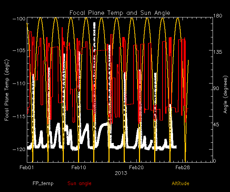Screen dimensions: 230x192
Task: Click the Feb28 date tick label
Action: click(x=183, y=168)
